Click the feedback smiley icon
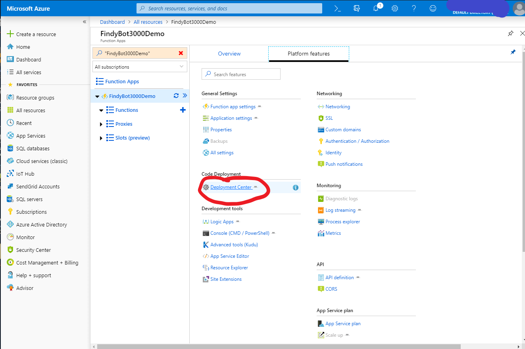This screenshot has width=525, height=349. (433, 8)
